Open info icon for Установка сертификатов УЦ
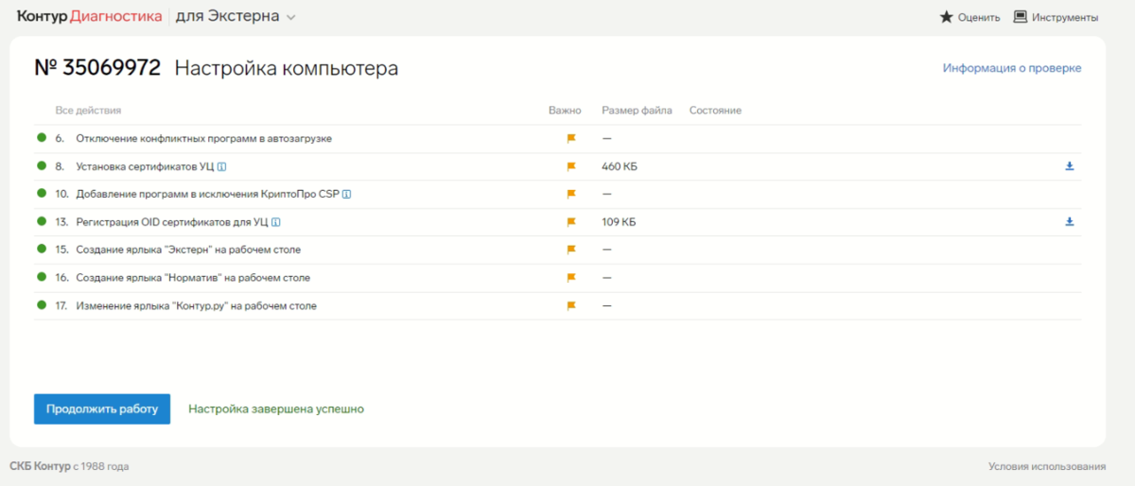The image size is (1135, 486). pyautogui.click(x=221, y=166)
